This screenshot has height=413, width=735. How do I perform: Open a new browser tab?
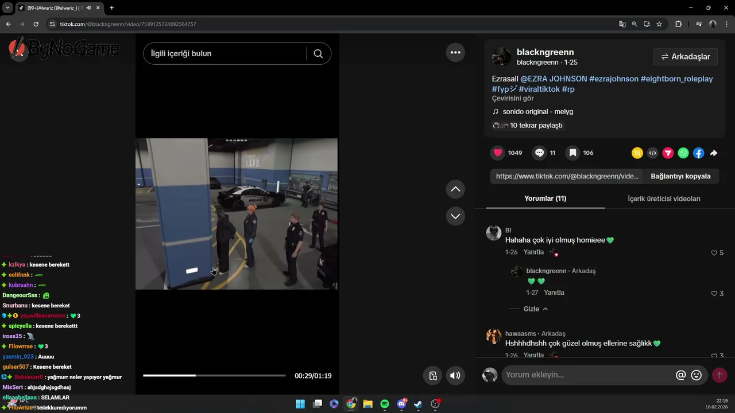tap(111, 7)
